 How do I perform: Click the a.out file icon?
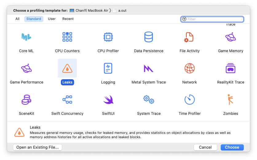[115, 10]
